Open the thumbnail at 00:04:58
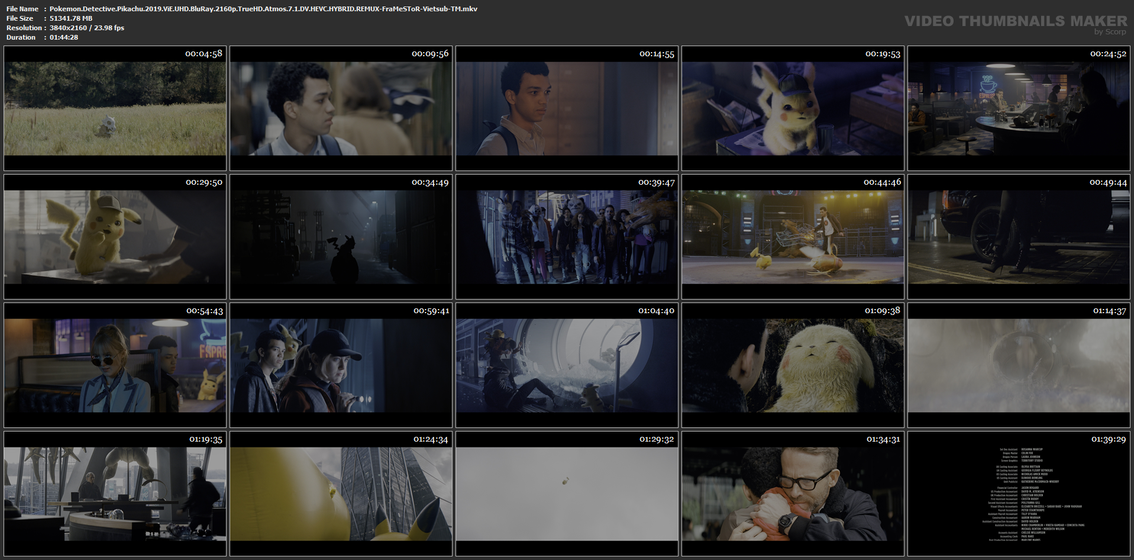This screenshot has width=1134, height=560. [115, 108]
